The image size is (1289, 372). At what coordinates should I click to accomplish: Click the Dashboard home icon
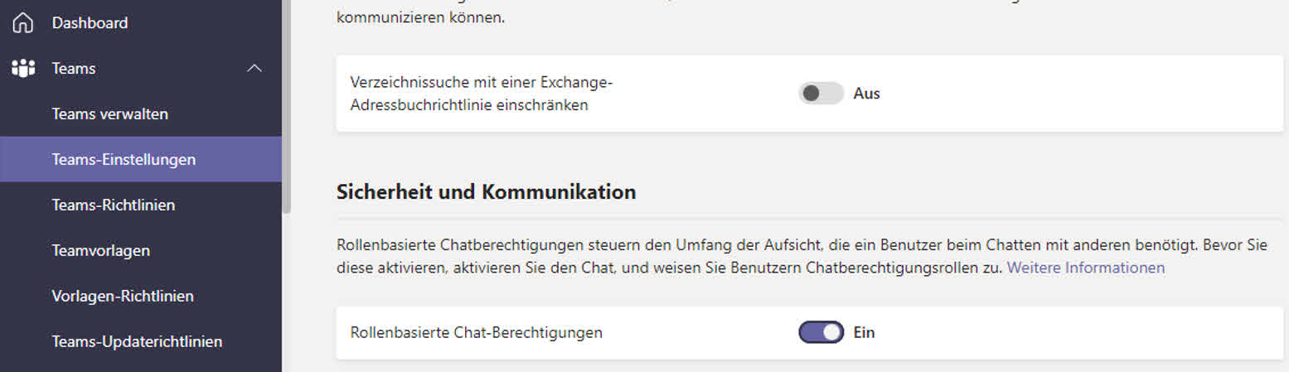tap(23, 23)
